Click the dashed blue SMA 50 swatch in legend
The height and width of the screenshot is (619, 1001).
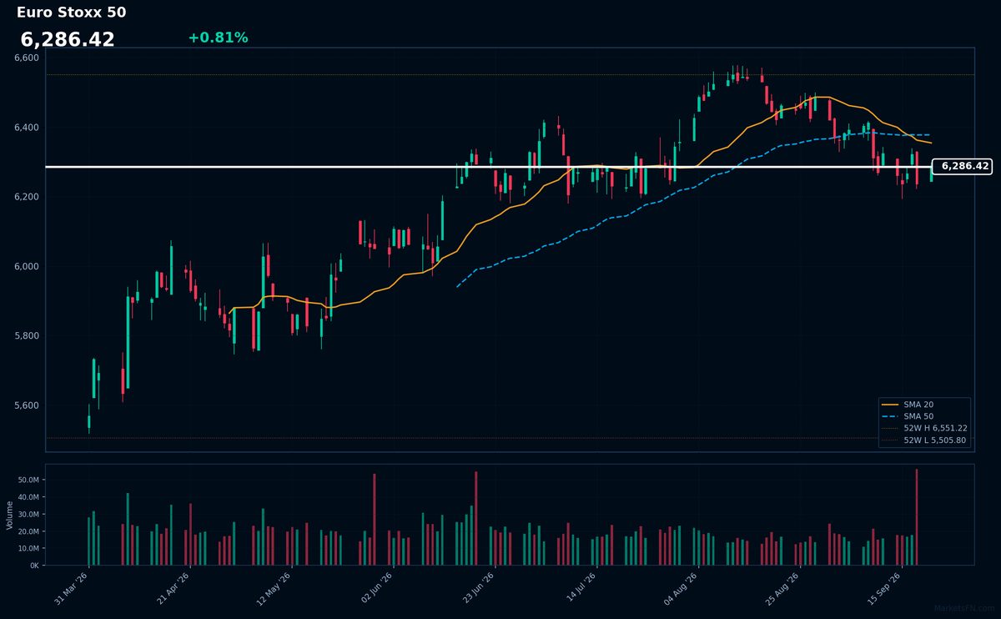[x=890, y=416]
